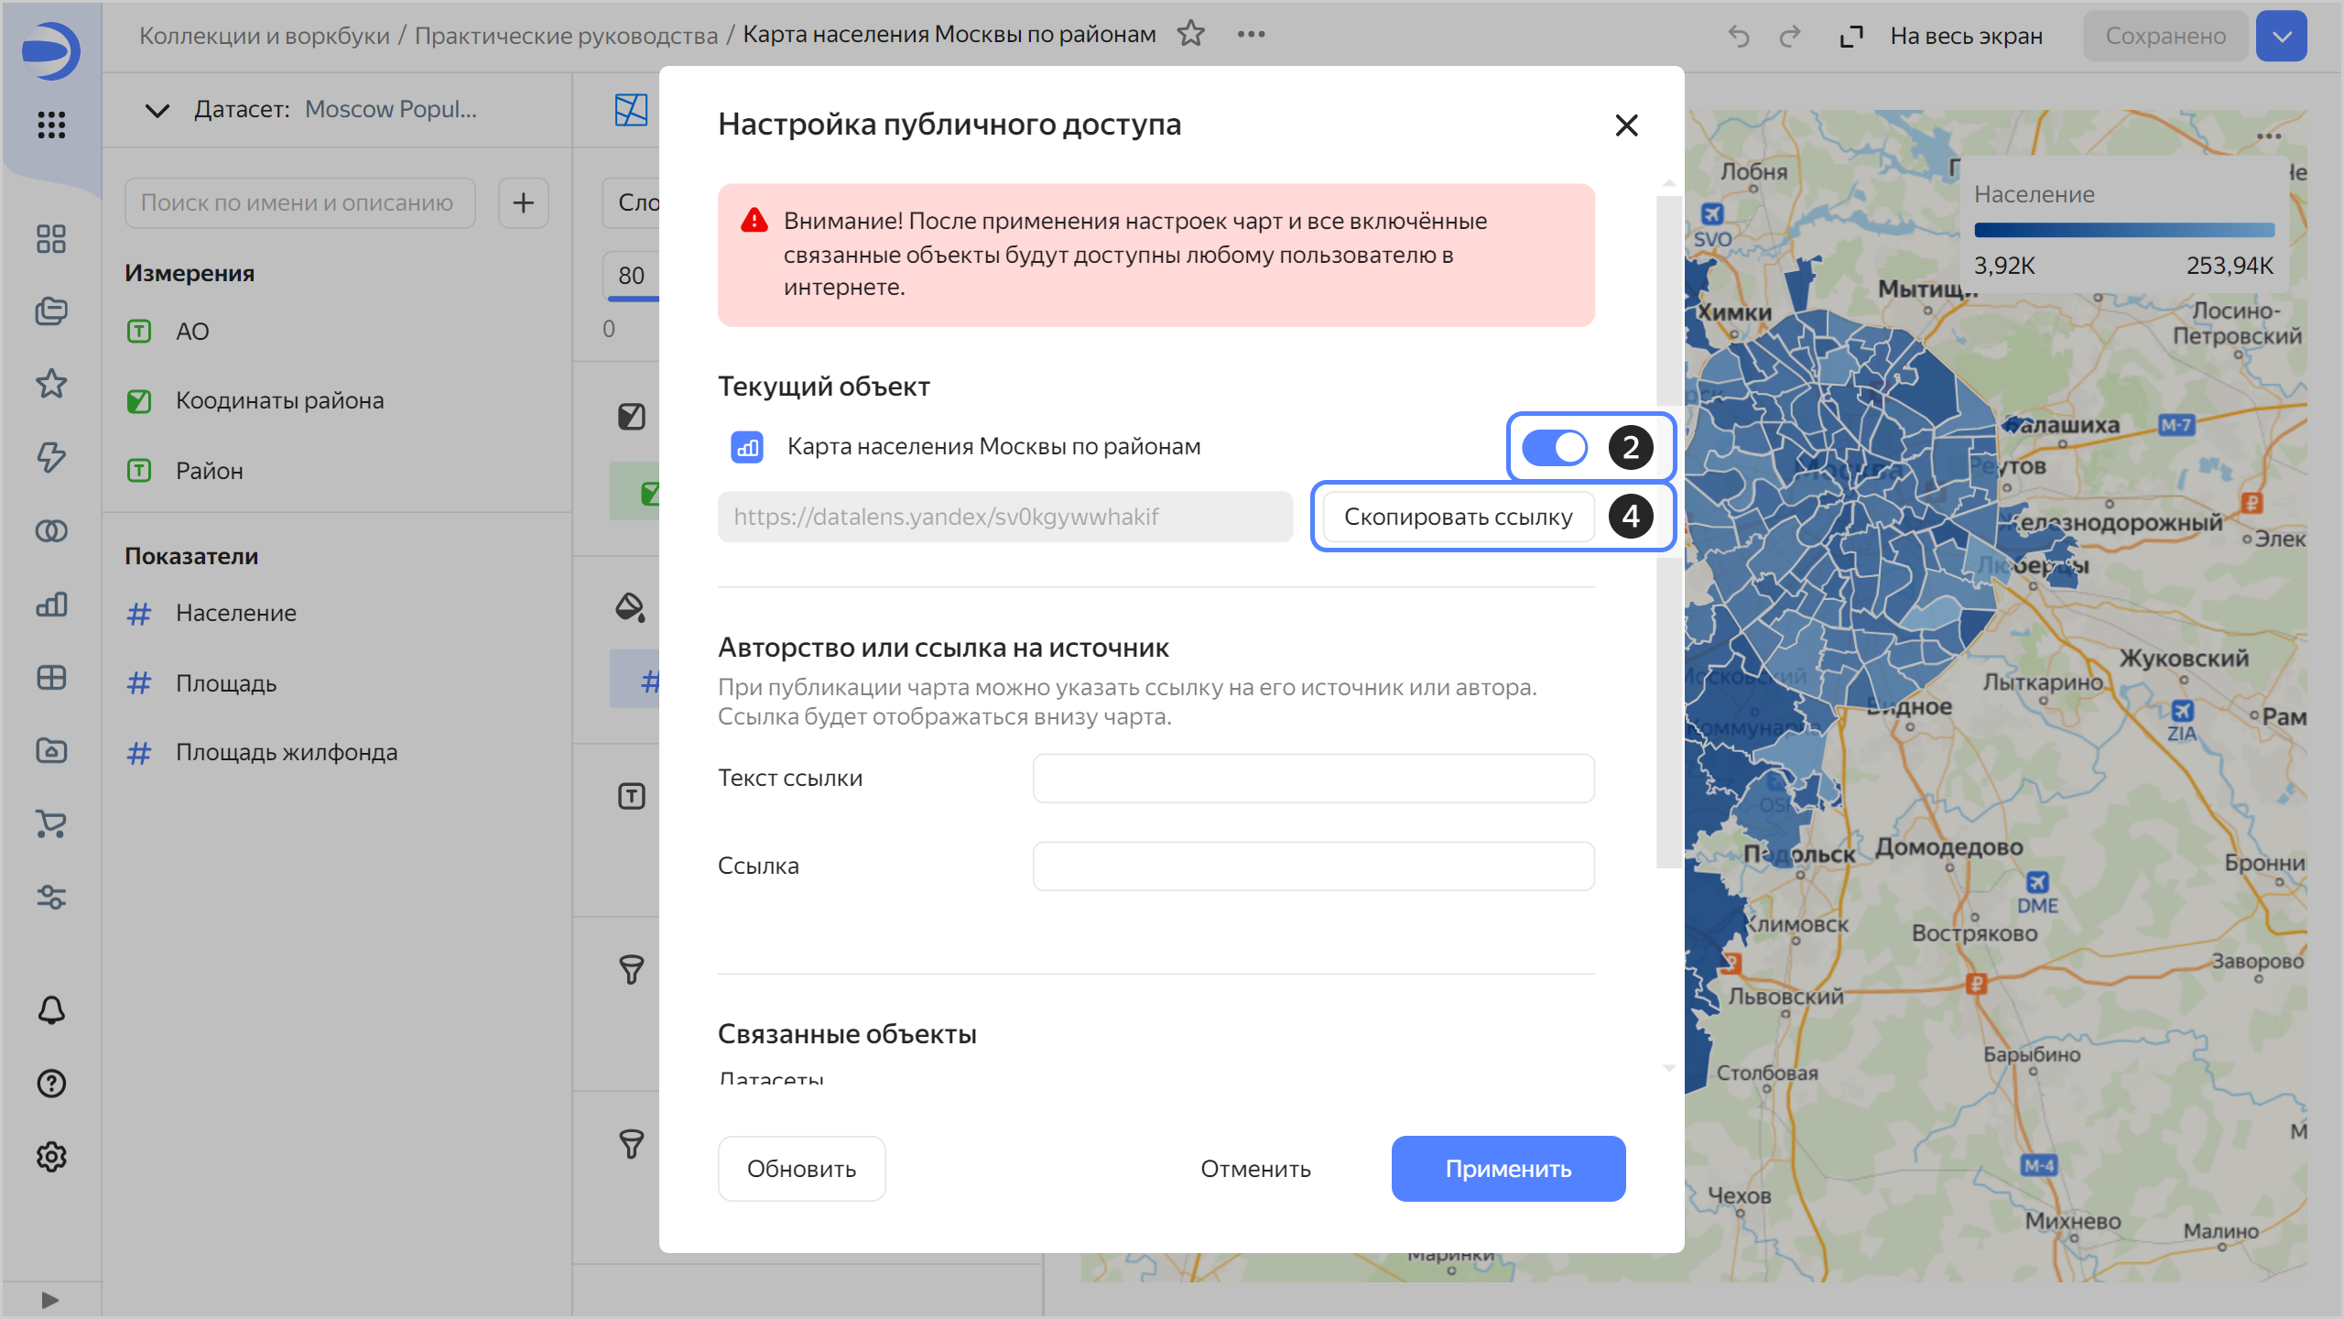The width and height of the screenshot is (2344, 1319).
Task: Open the save options dropdown arrow
Action: 2281,37
